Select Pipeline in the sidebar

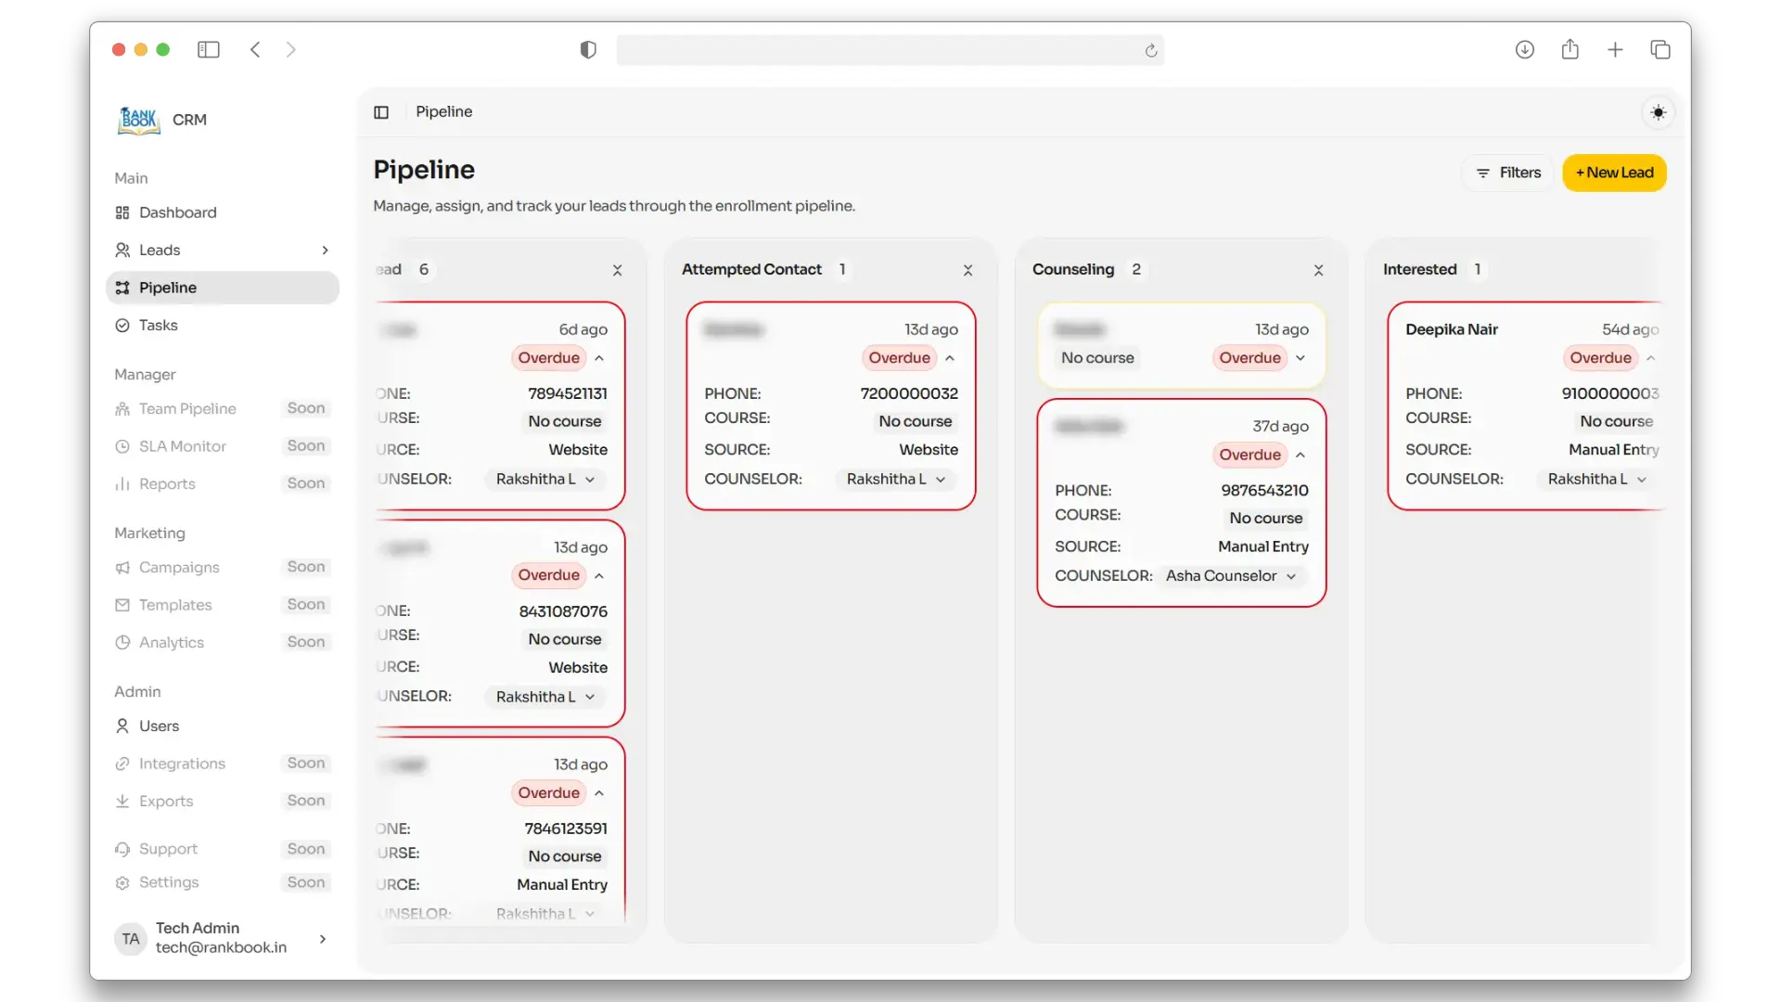(x=223, y=288)
